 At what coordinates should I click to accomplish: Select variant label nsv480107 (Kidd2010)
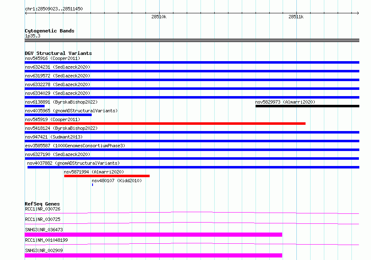pyautogui.click(x=117, y=181)
